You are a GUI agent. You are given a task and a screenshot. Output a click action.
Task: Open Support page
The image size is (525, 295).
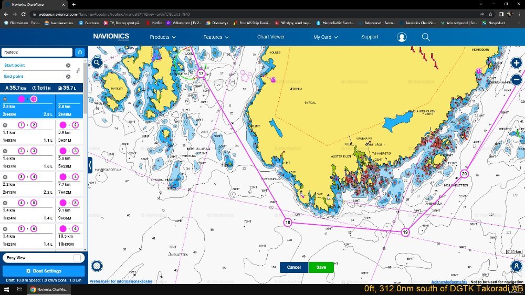370,37
